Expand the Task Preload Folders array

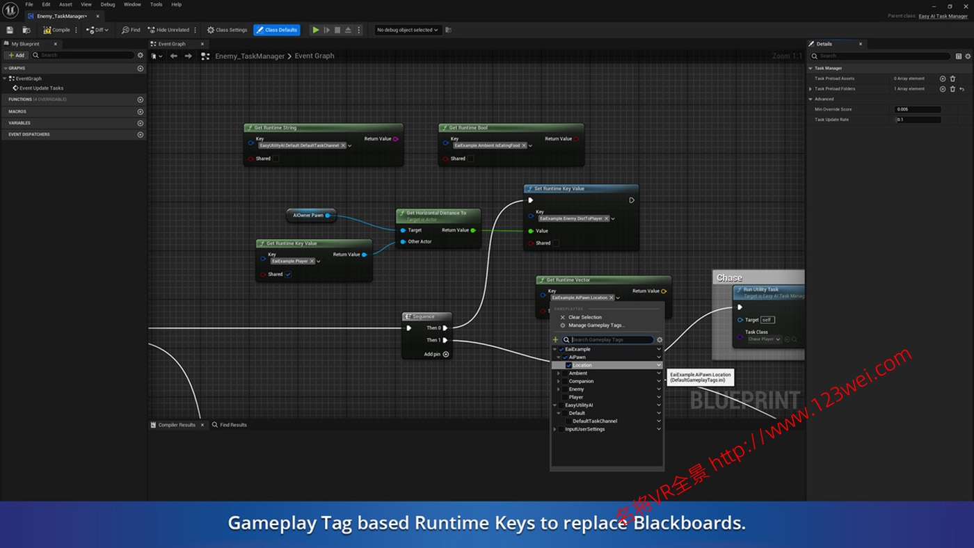[x=811, y=89]
